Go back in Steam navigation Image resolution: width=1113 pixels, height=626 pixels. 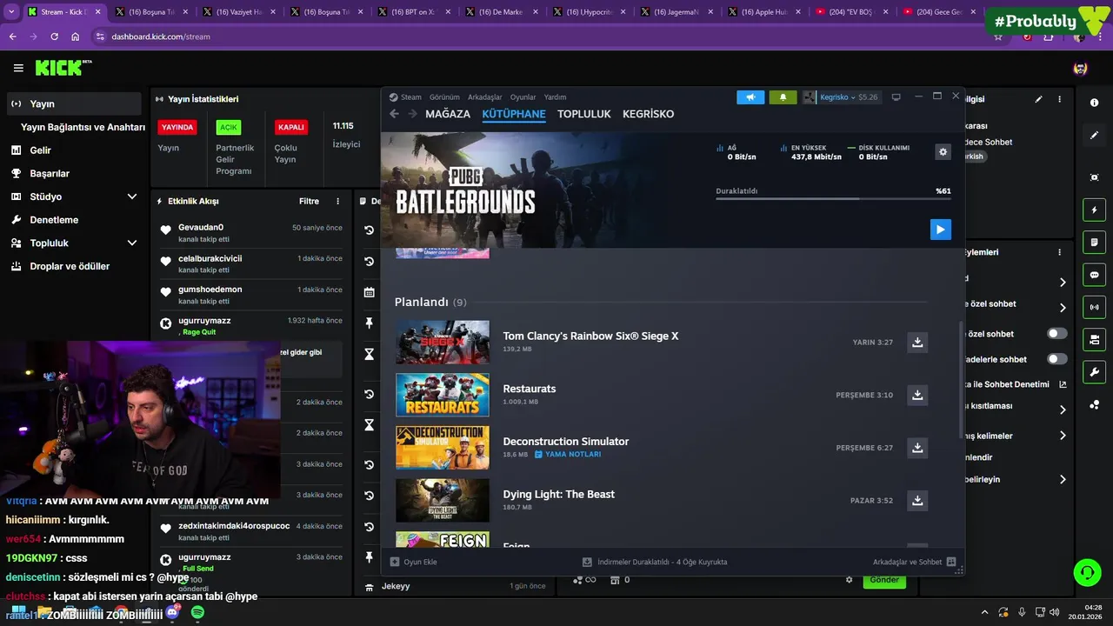(394, 114)
